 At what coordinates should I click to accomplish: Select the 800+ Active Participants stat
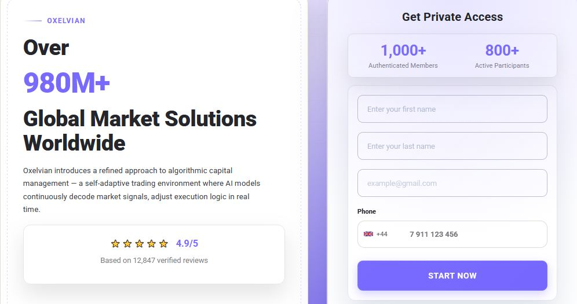[x=502, y=56]
